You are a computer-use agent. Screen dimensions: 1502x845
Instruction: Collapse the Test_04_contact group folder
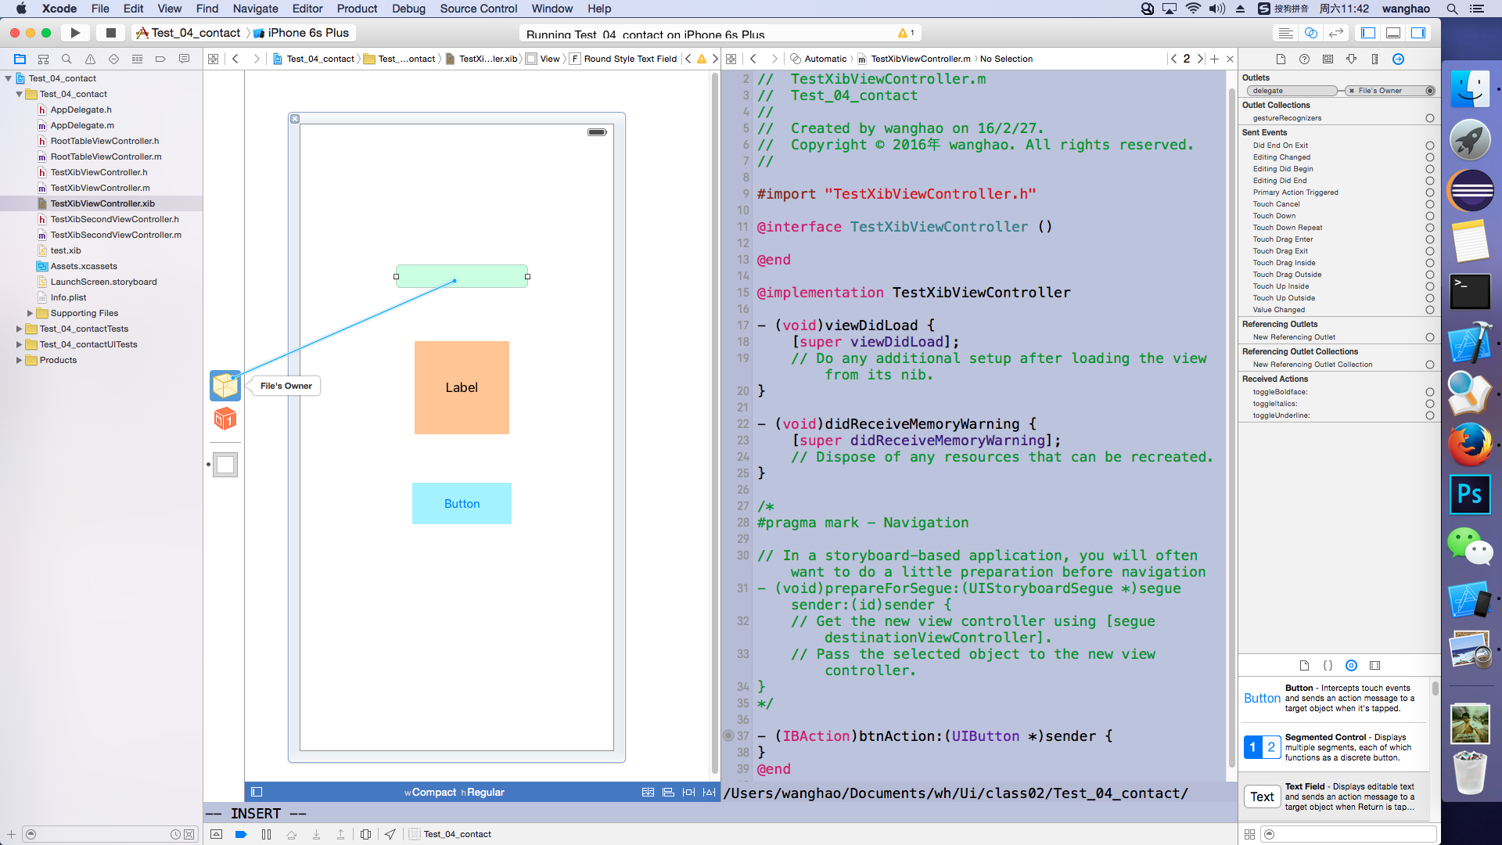point(20,94)
